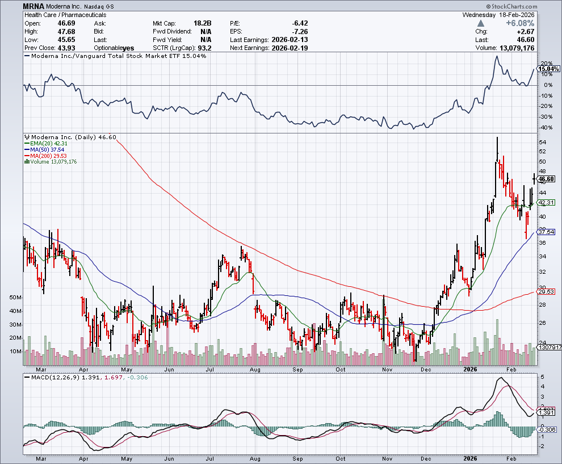Click the 37.54 MA(50) value tag
The width and height of the screenshot is (562, 464).
(546, 232)
